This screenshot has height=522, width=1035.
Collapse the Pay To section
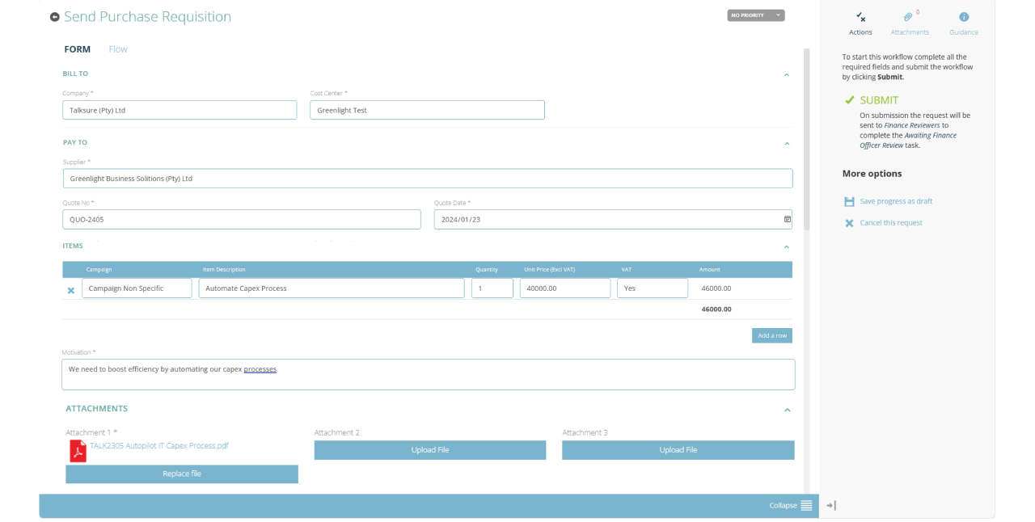pyautogui.click(x=786, y=144)
